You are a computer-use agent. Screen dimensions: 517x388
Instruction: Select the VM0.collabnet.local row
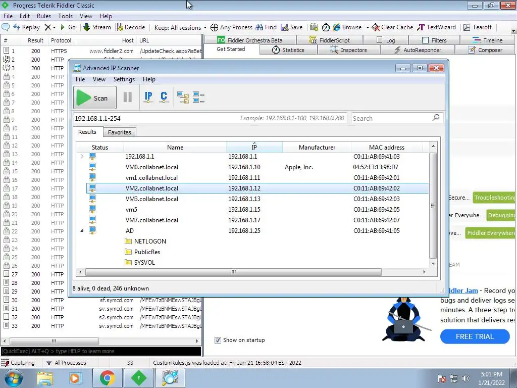(x=257, y=167)
